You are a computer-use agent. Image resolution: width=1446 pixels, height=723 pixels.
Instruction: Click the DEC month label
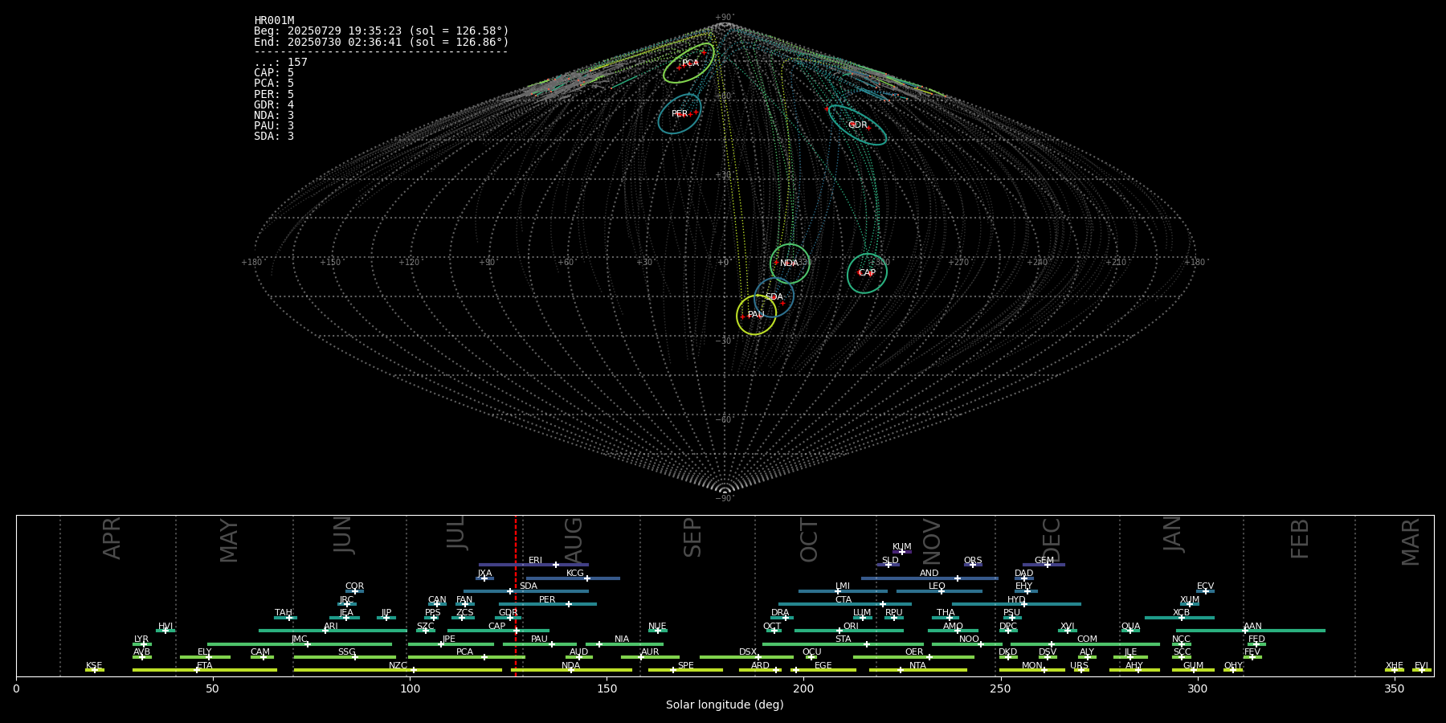[x=1051, y=540]
